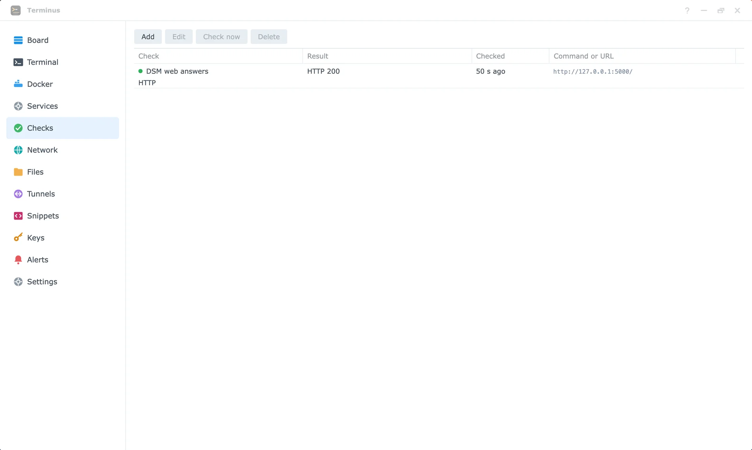This screenshot has height=450, width=752.
Task: Click the http://127.0.0.1:5000/ URL cell
Action: 593,71
